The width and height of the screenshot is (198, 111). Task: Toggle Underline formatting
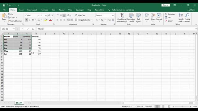[x=33, y=20]
